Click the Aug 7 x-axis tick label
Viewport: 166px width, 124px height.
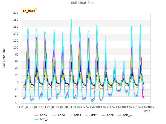point(133,107)
